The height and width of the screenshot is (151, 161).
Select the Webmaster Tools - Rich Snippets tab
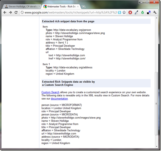coord(61,7)
